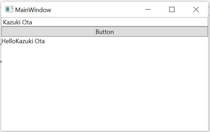Screen dimensions: 210x132
Task: Click blank space right of the greeting text
Action: point(126,41)
